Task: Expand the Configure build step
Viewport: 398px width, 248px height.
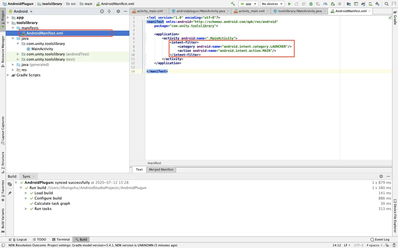Action: pyautogui.click(x=26, y=198)
